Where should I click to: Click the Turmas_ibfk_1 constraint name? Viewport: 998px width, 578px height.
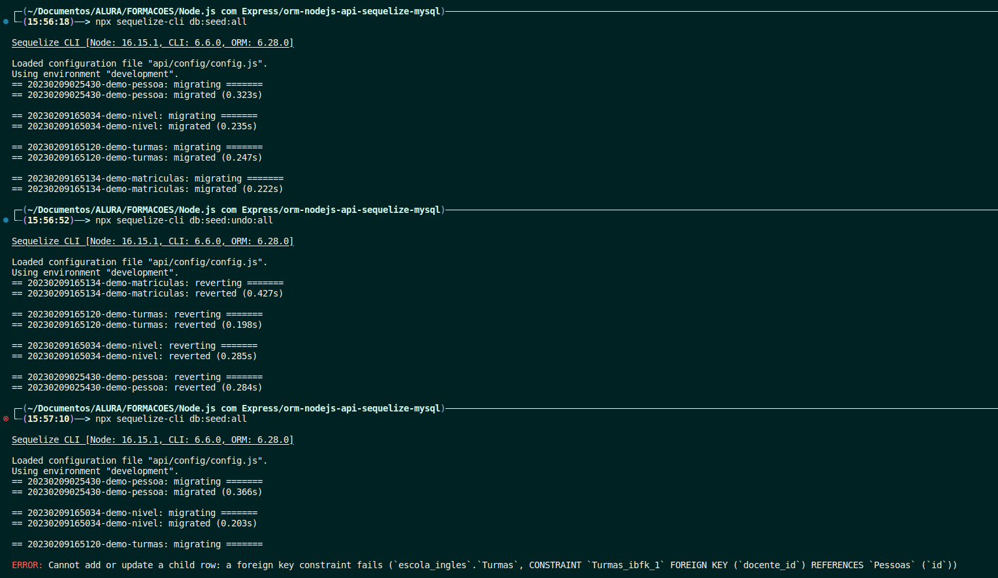click(626, 565)
